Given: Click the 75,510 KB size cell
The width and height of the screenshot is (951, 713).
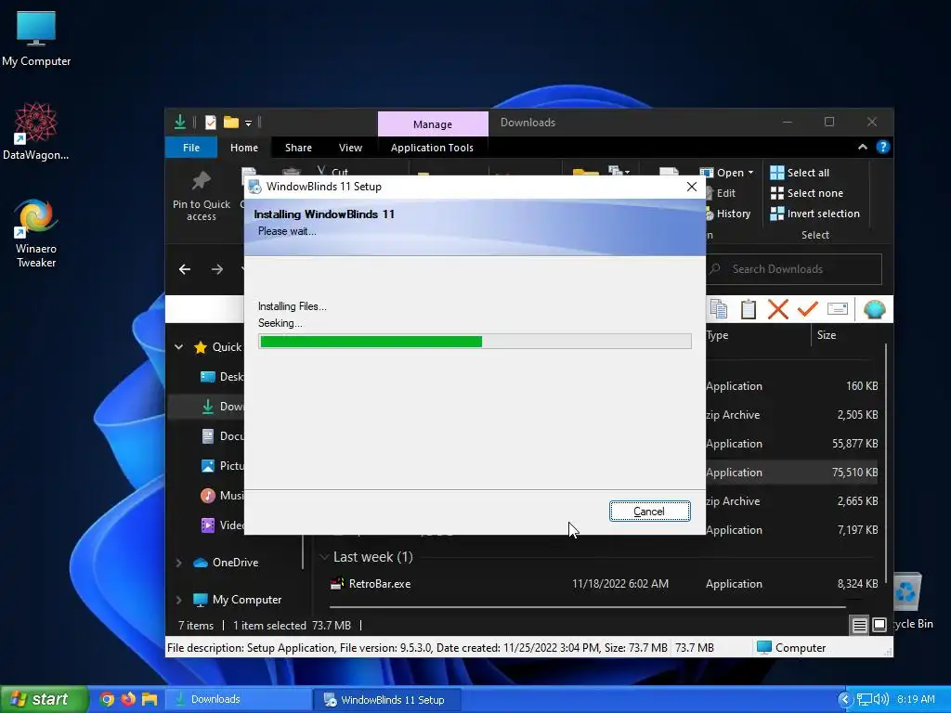Looking at the screenshot, I should pyautogui.click(x=854, y=473).
